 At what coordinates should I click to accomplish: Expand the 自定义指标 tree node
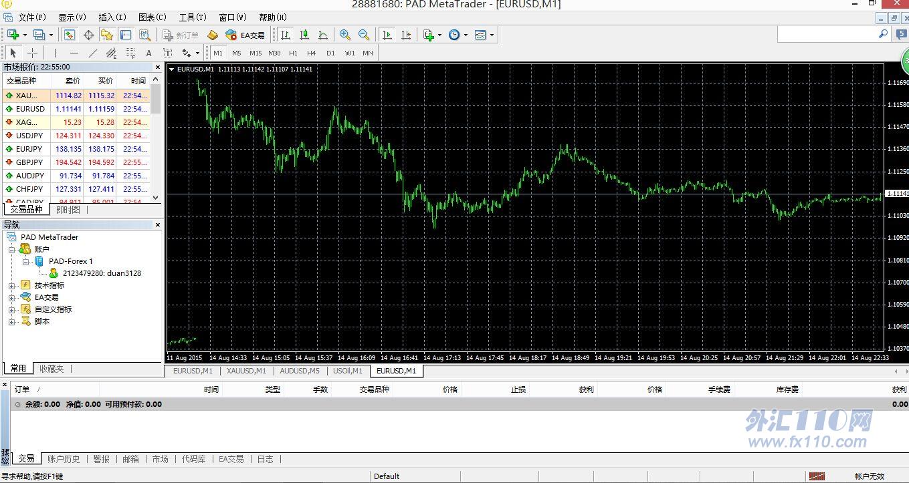(x=11, y=309)
